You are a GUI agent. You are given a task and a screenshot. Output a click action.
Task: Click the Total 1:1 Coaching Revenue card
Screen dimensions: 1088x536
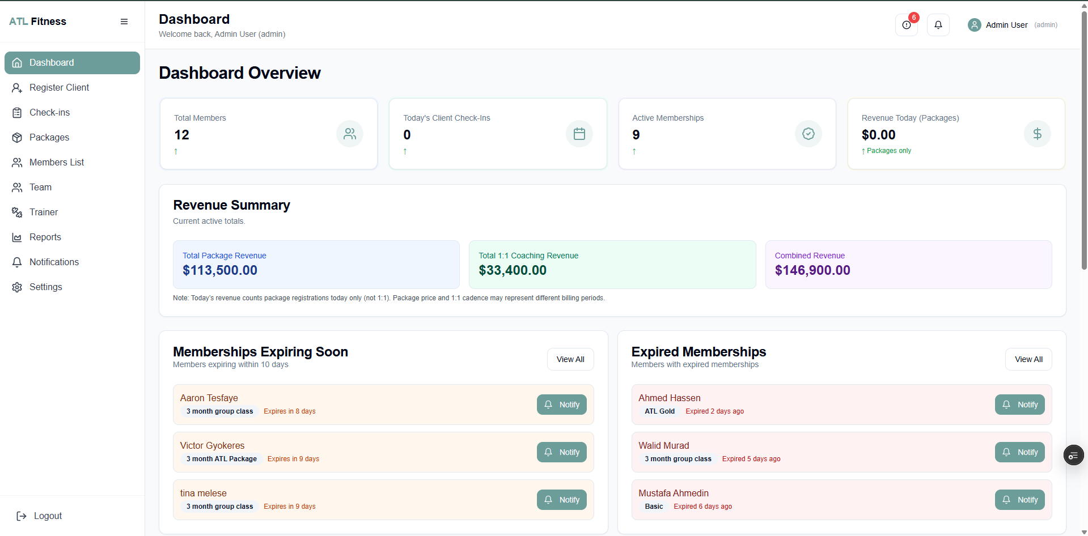[612, 265]
